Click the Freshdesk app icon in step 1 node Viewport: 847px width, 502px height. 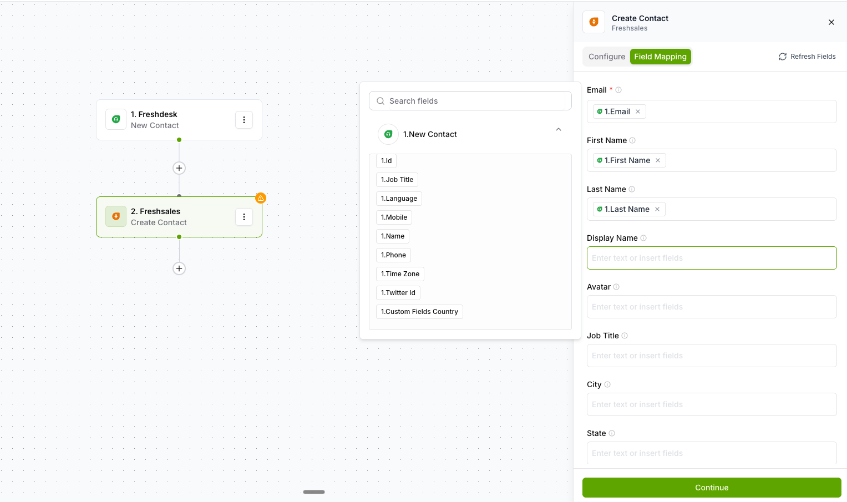coord(116,119)
